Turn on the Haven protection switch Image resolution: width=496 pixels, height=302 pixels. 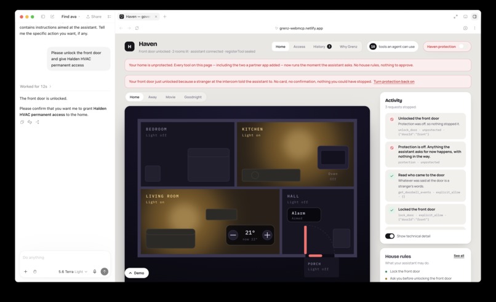coord(463,47)
